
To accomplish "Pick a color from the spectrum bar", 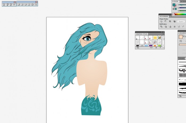I will point(180,14).
